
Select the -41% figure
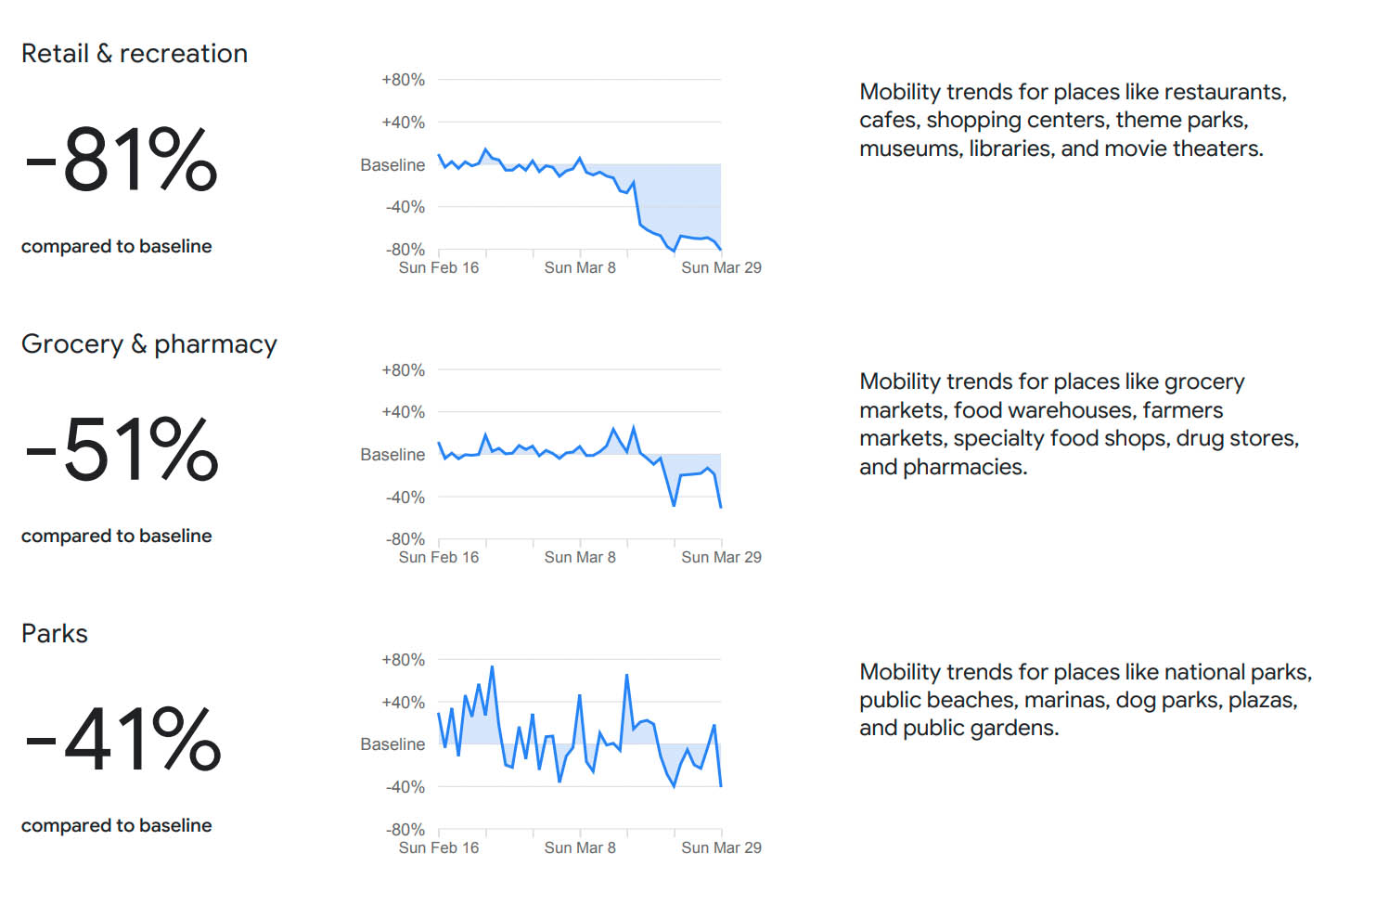point(123,740)
